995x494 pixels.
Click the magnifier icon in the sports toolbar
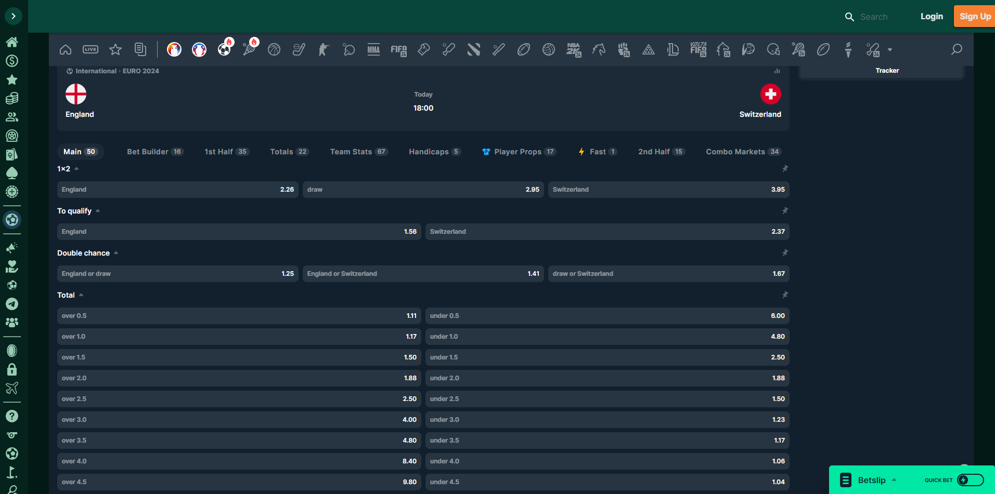point(957,49)
